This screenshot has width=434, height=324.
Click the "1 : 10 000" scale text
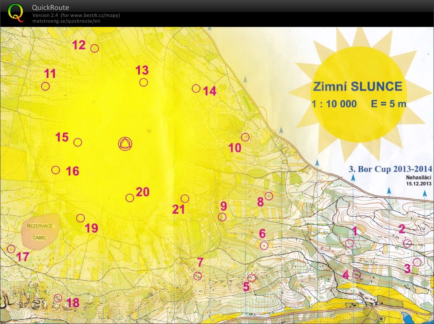(334, 104)
